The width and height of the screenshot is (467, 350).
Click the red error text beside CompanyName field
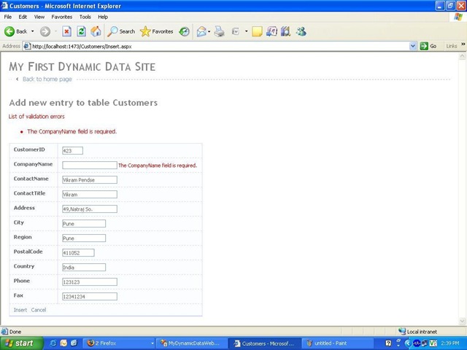158,166
